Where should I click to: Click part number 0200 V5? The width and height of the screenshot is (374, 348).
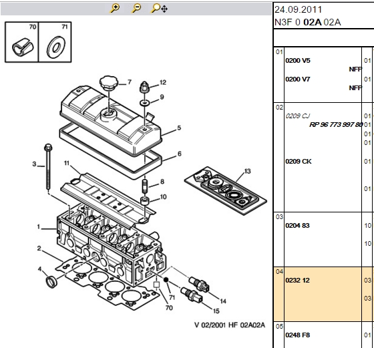point(298,61)
